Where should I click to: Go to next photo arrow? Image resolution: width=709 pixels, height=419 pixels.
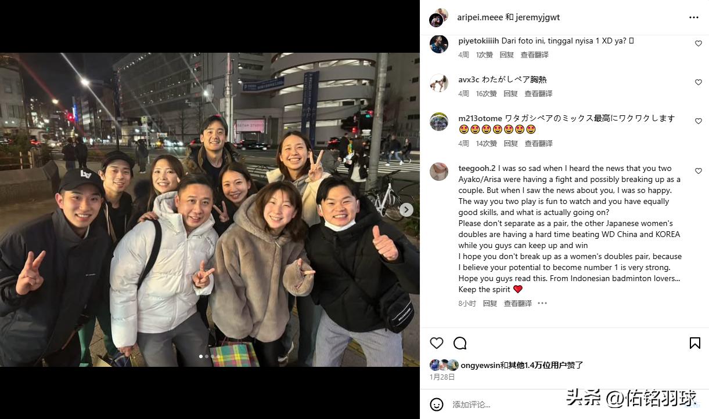pyautogui.click(x=406, y=210)
